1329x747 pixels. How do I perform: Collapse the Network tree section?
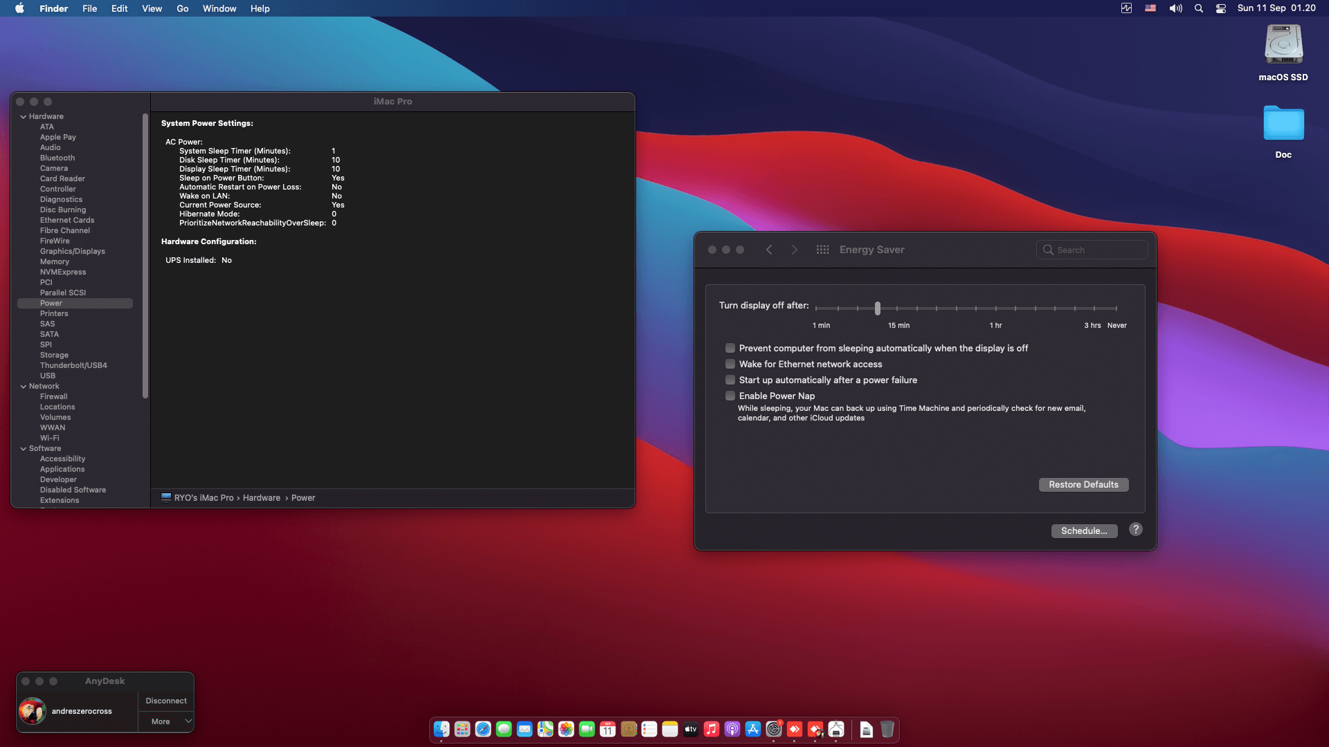pos(24,386)
